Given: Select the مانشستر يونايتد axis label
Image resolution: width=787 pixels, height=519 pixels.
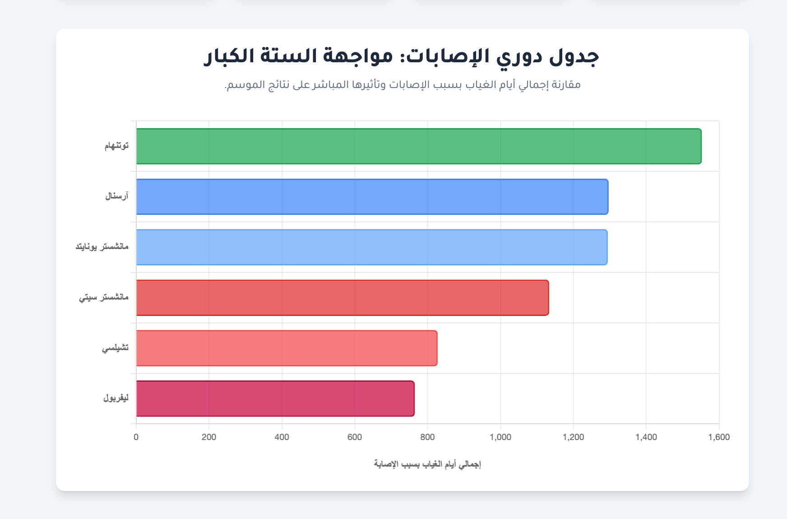Looking at the screenshot, I should click(102, 247).
